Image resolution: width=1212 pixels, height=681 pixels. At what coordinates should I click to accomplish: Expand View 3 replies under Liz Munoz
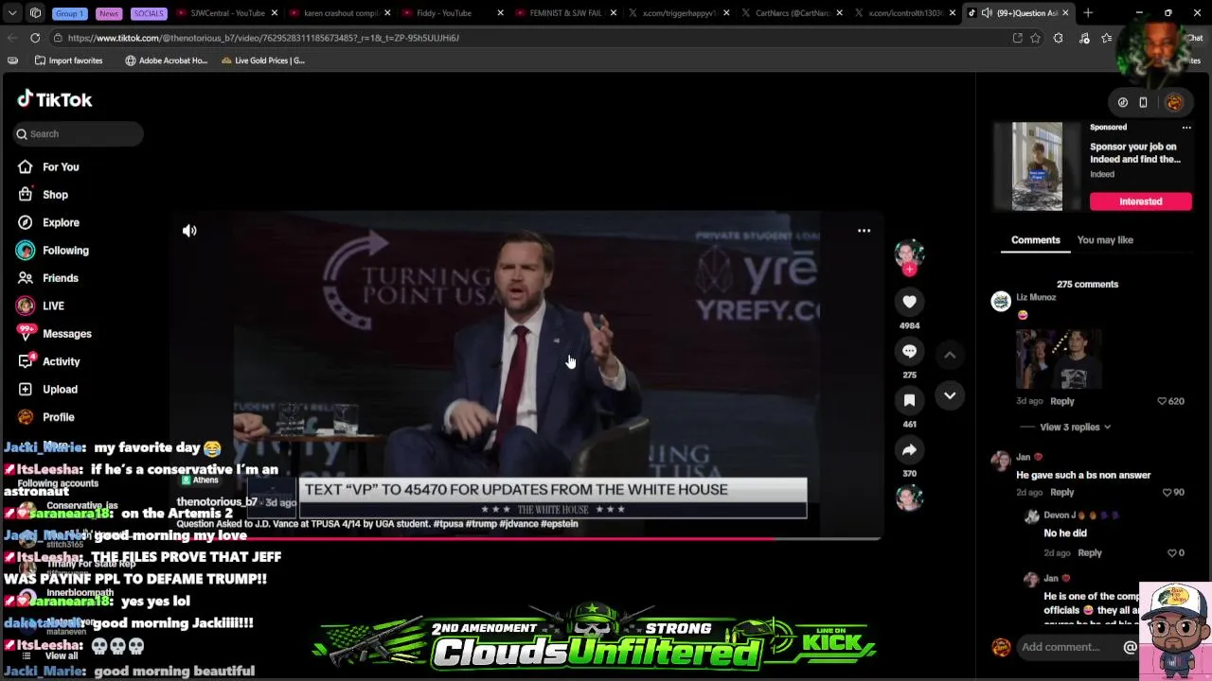coord(1075,427)
